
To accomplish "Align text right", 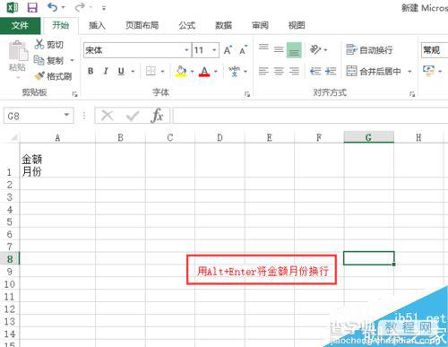I will click(294, 71).
